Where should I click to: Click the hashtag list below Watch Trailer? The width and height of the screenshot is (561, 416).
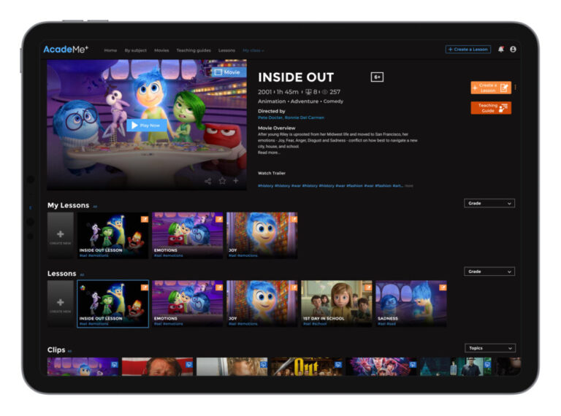331,186
